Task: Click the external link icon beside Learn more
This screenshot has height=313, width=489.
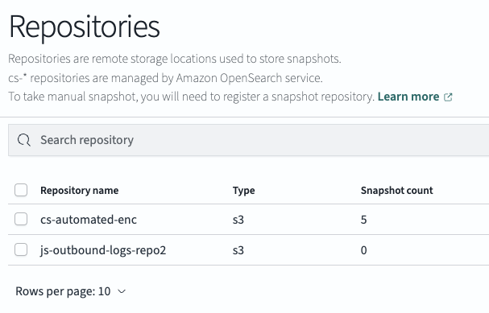Action: click(448, 97)
